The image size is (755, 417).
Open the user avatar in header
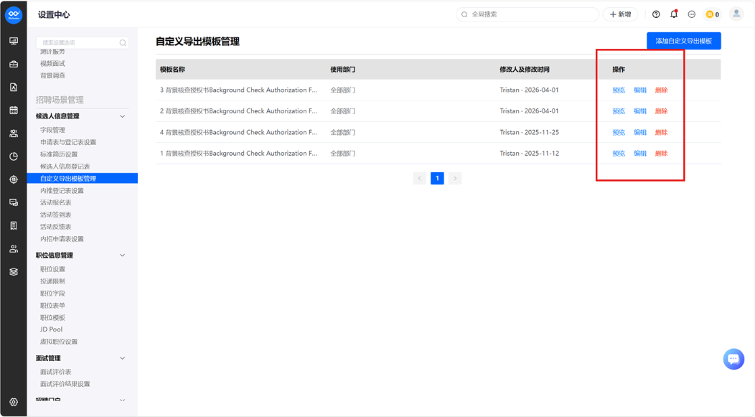736,14
